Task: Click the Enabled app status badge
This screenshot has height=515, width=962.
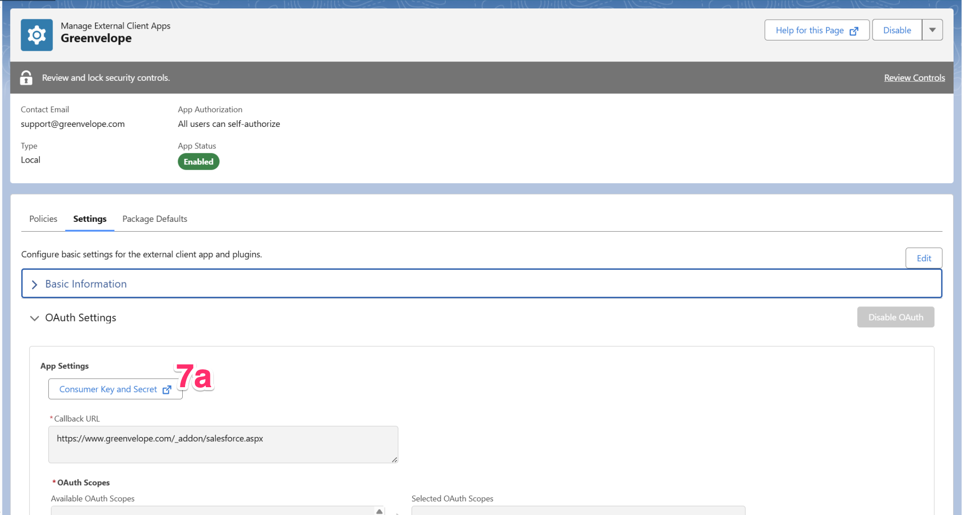Action: 199,162
